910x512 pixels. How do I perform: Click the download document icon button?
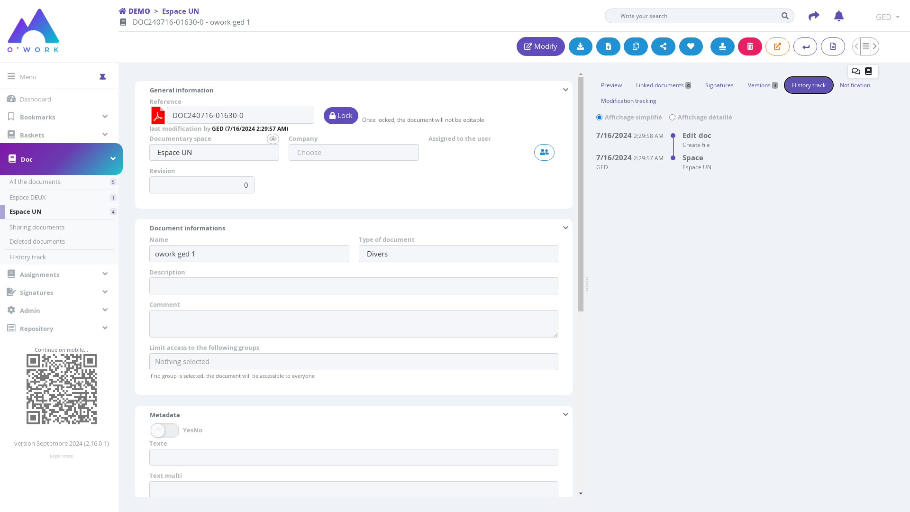pos(580,46)
